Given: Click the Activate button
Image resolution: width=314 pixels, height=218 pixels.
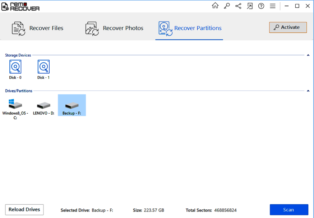Looking at the screenshot, I should (x=288, y=27).
